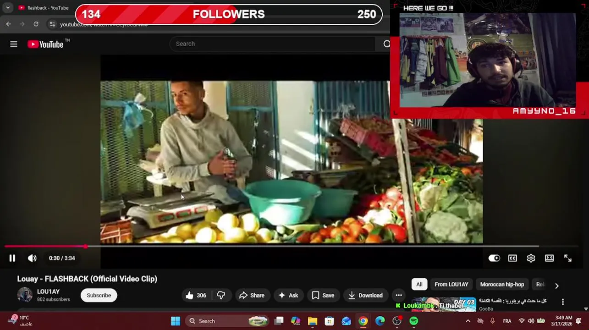Select the Moroccan hip-hop chip
This screenshot has height=330, width=589.
tap(502, 285)
